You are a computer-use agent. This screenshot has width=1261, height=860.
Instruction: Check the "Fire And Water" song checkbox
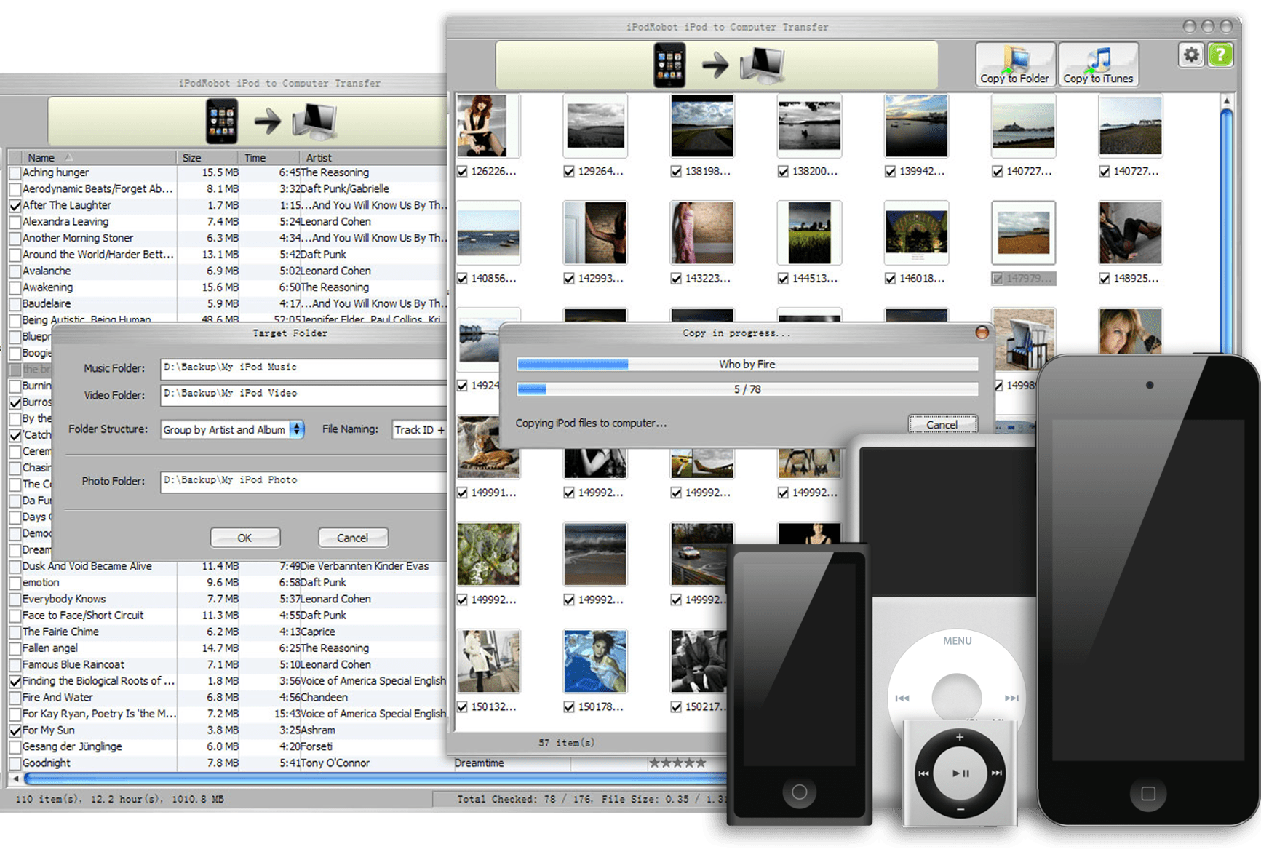16,697
